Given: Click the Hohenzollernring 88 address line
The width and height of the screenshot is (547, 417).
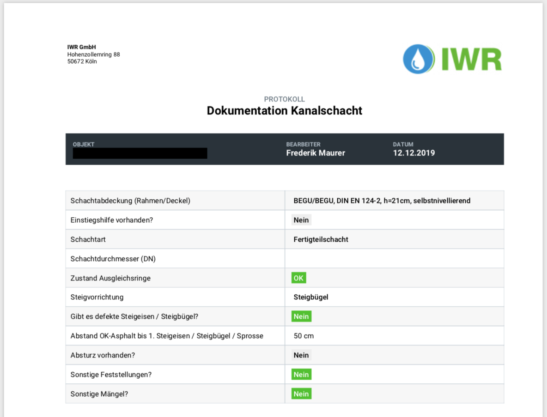Looking at the screenshot, I should [93, 54].
